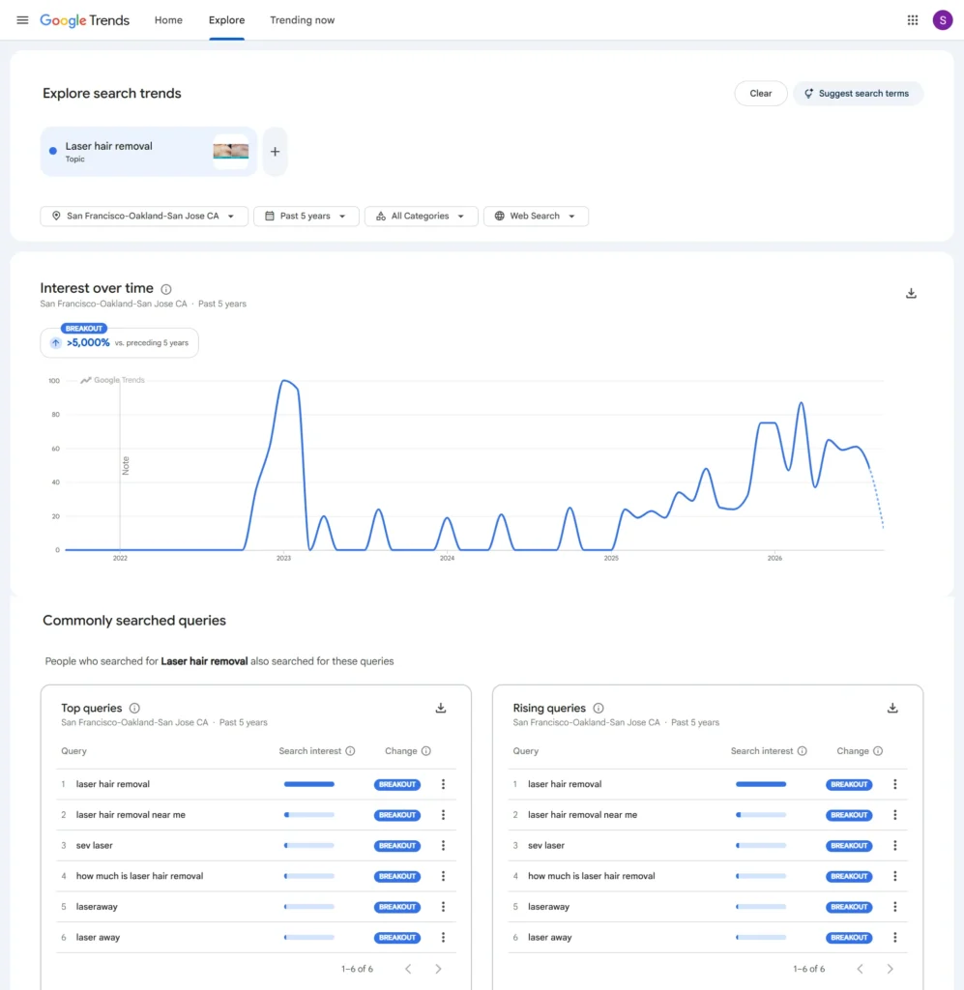
Task: Show Search interest info in Top queries
Action: click(350, 751)
